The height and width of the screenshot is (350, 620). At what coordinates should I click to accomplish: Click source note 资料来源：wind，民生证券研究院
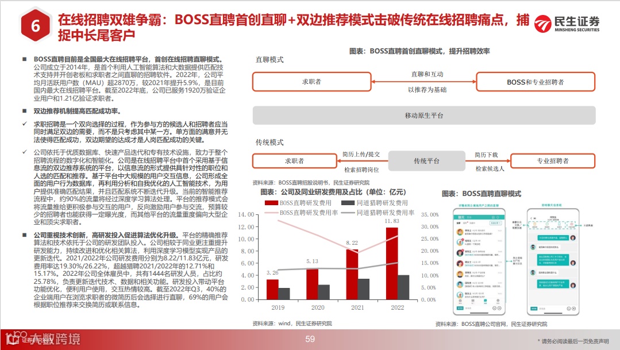click(292, 323)
